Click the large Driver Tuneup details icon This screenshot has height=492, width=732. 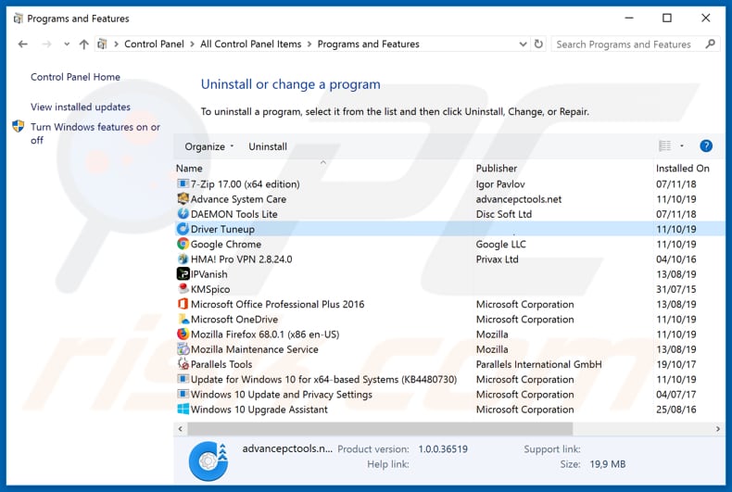pos(208,461)
